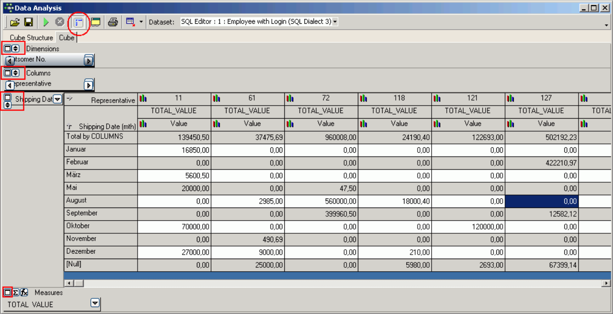This screenshot has width=613, height=314.
Task: Open the Shipping Date field dropdown arrow
Action: point(57,99)
